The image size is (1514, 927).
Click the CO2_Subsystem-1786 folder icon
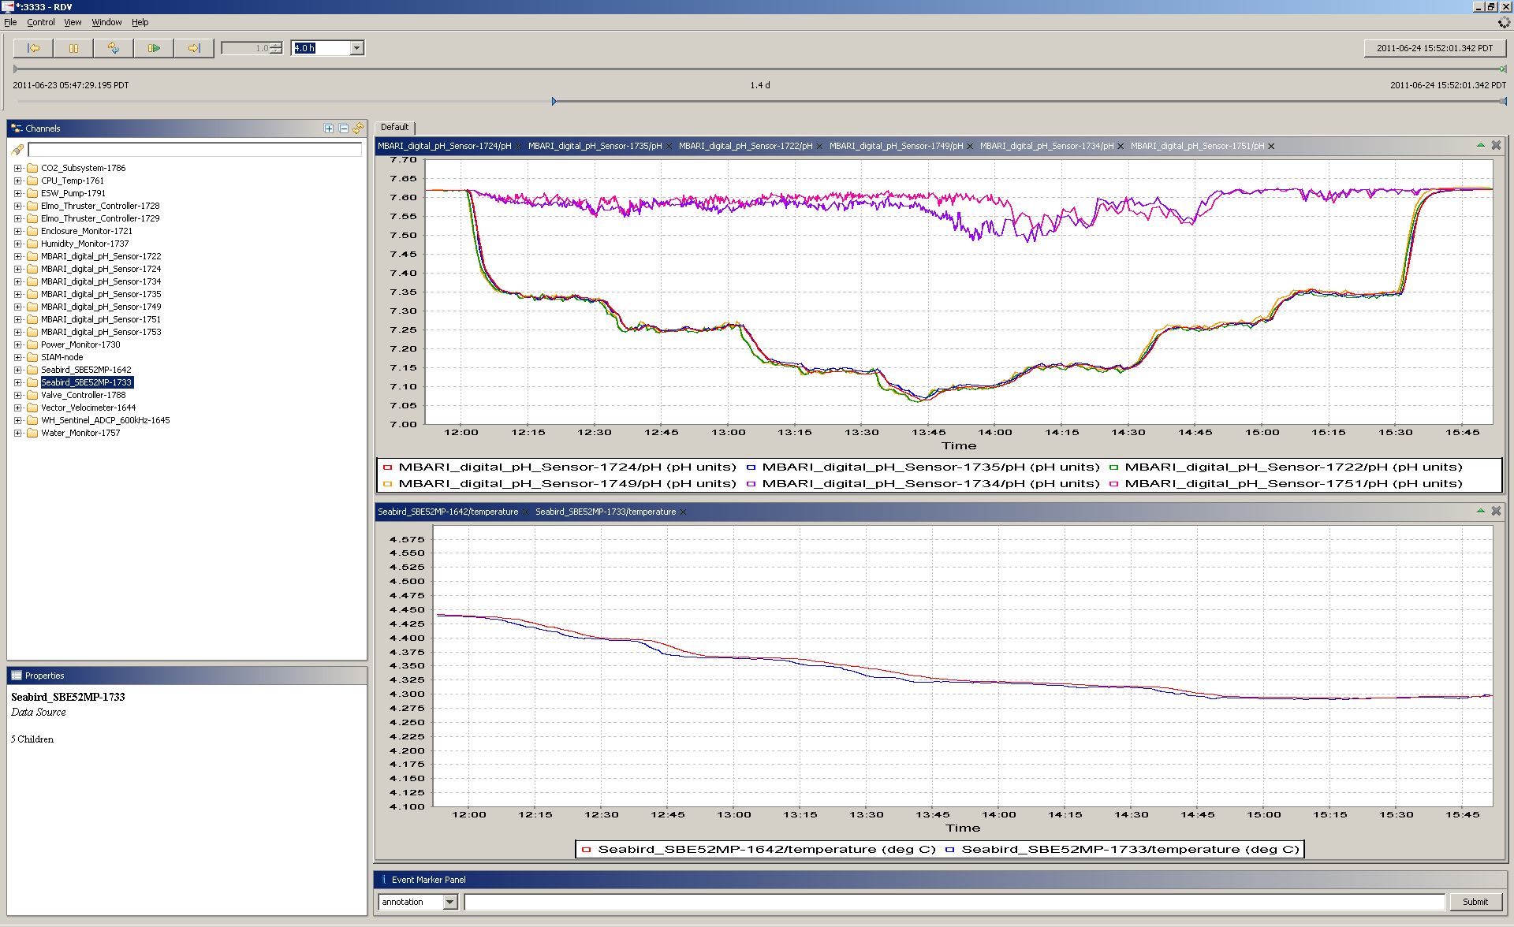click(32, 169)
